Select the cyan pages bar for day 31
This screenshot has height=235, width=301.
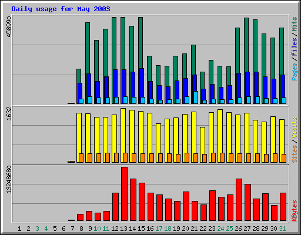click(284, 100)
